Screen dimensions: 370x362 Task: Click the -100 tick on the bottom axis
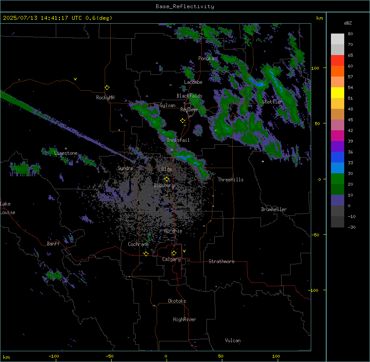click(54, 356)
